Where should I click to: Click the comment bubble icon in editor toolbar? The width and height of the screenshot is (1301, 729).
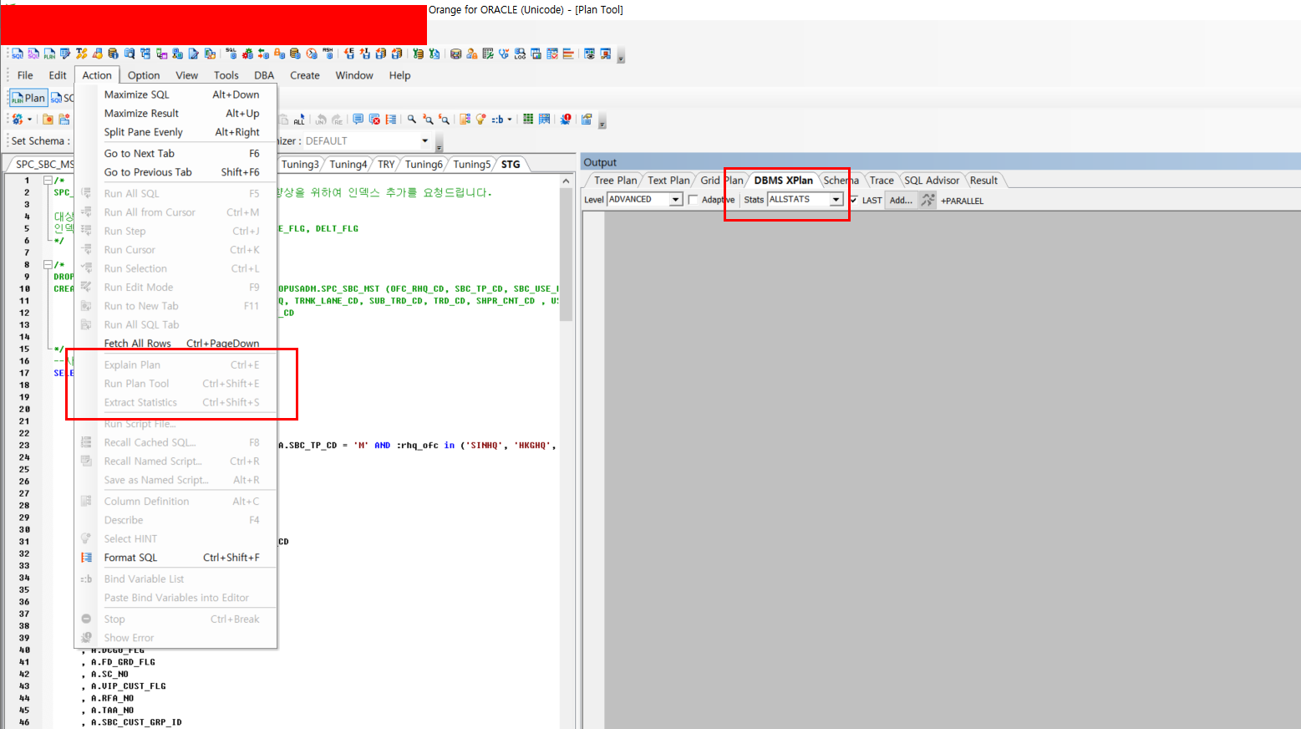358,120
